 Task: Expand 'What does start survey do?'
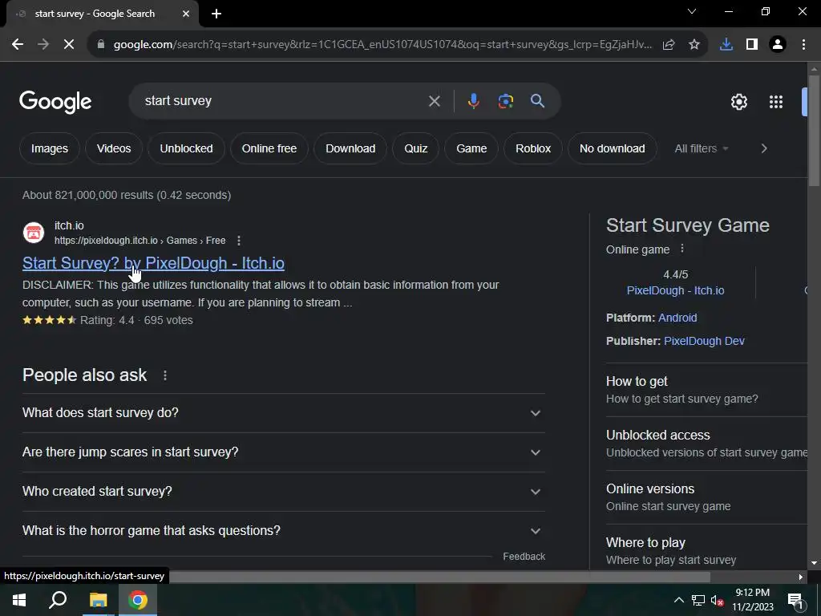[283, 413]
